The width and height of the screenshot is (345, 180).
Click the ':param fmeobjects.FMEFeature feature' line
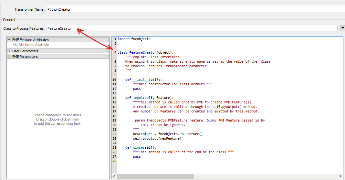(199, 120)
